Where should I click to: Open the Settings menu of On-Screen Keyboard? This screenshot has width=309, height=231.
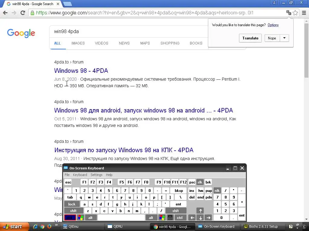[x=96, y=175]
